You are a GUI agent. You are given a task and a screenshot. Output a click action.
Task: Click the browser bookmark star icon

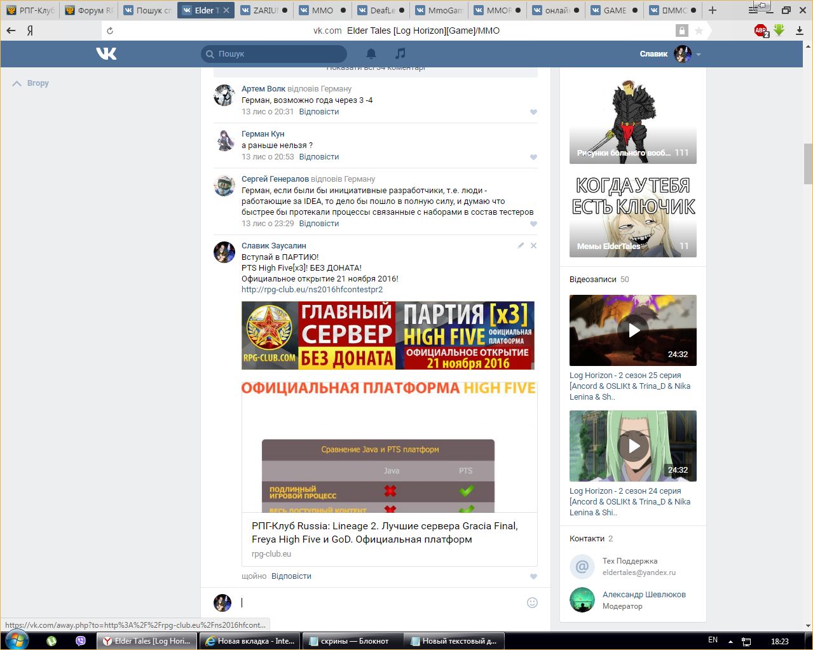point(699,30)
